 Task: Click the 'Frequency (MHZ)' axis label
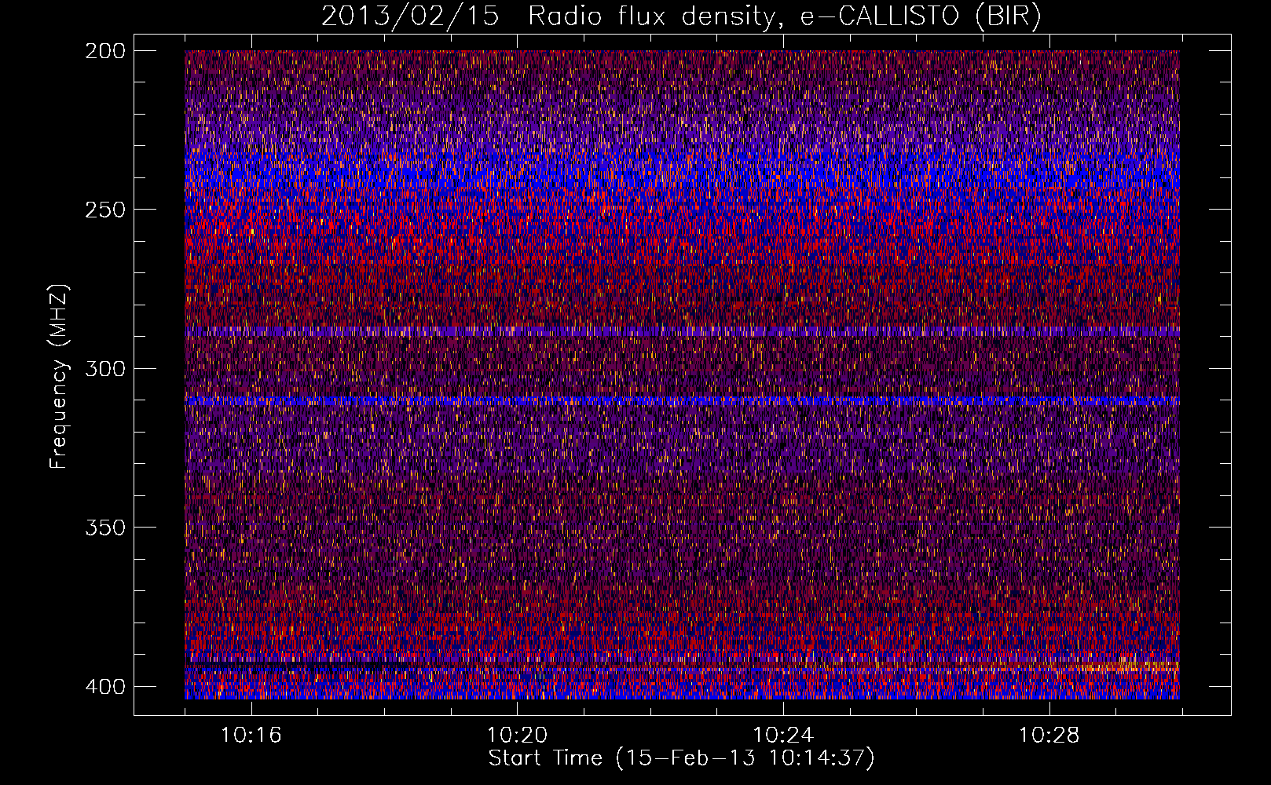(59, 376)
